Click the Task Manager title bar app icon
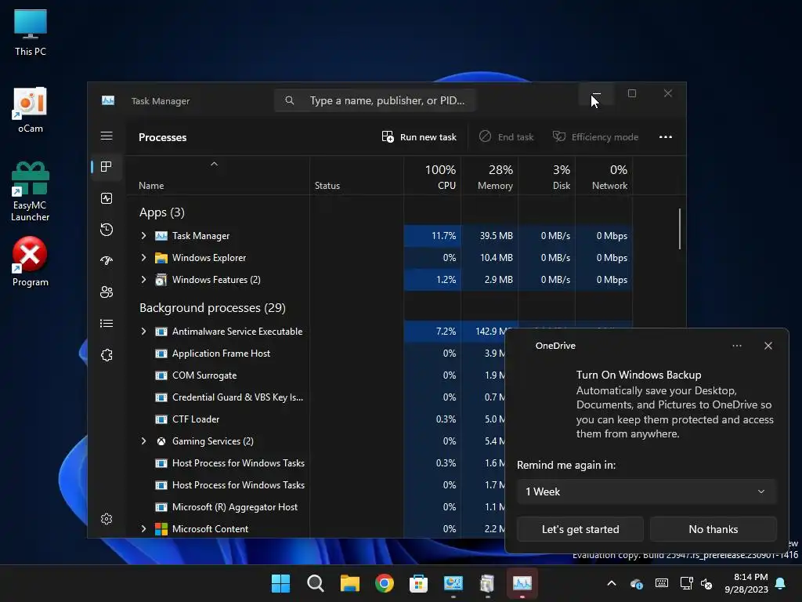Screen dimensions: 802x602 [108, 100]
